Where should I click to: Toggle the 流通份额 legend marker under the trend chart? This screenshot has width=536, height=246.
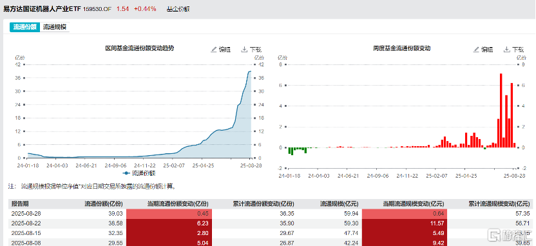point(126,173)
